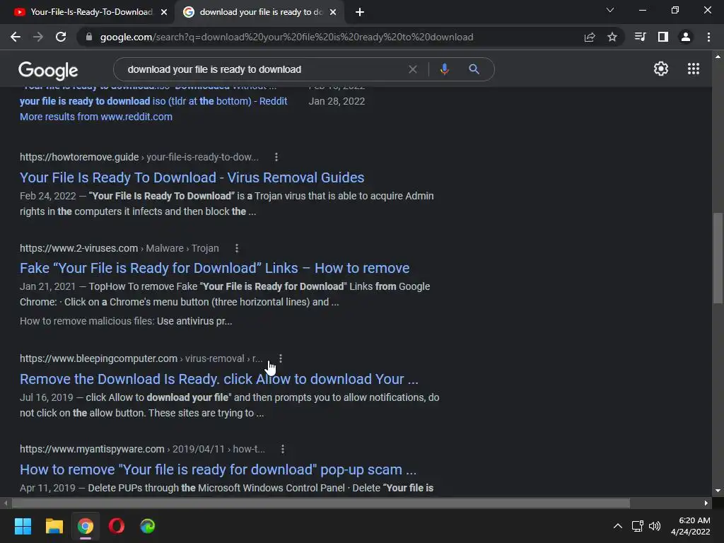Click the https://howtoremove.guide URL text
The height and width of the screenshot is (543, 724).
[79, 157]
